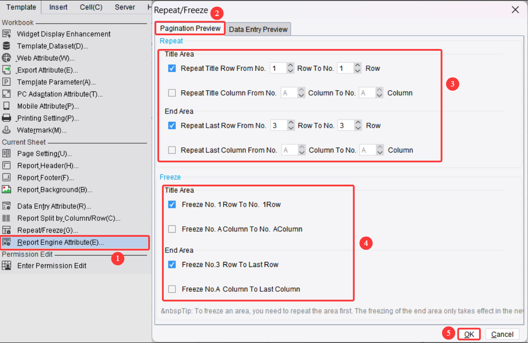Image resolution: width=528 pixels, height=343 pixels.
Task: Click Repeat Last Row From No. stepper
Action: (x=291, y=125)
